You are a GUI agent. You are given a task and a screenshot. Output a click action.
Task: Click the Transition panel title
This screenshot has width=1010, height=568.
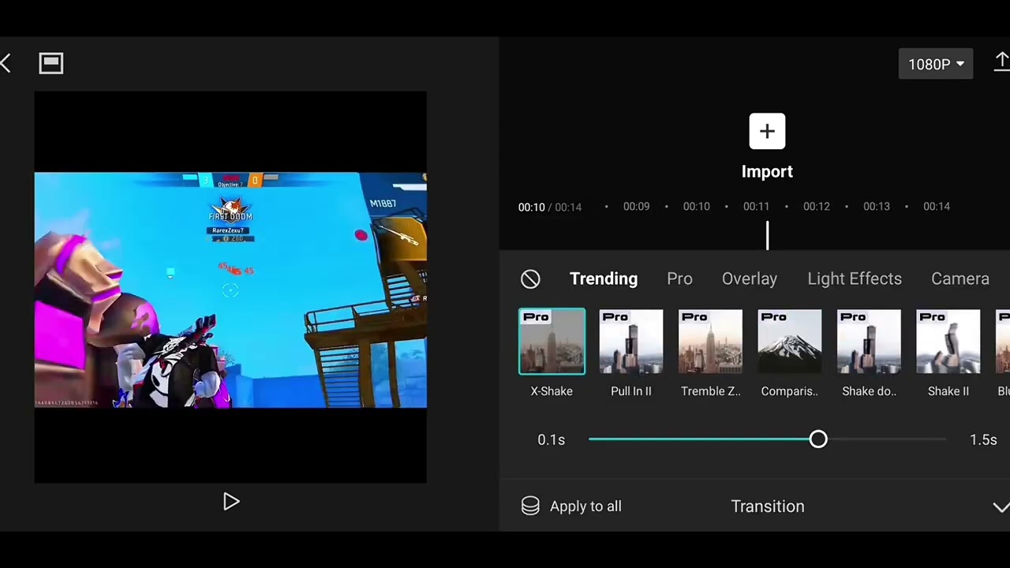[768, 506]
